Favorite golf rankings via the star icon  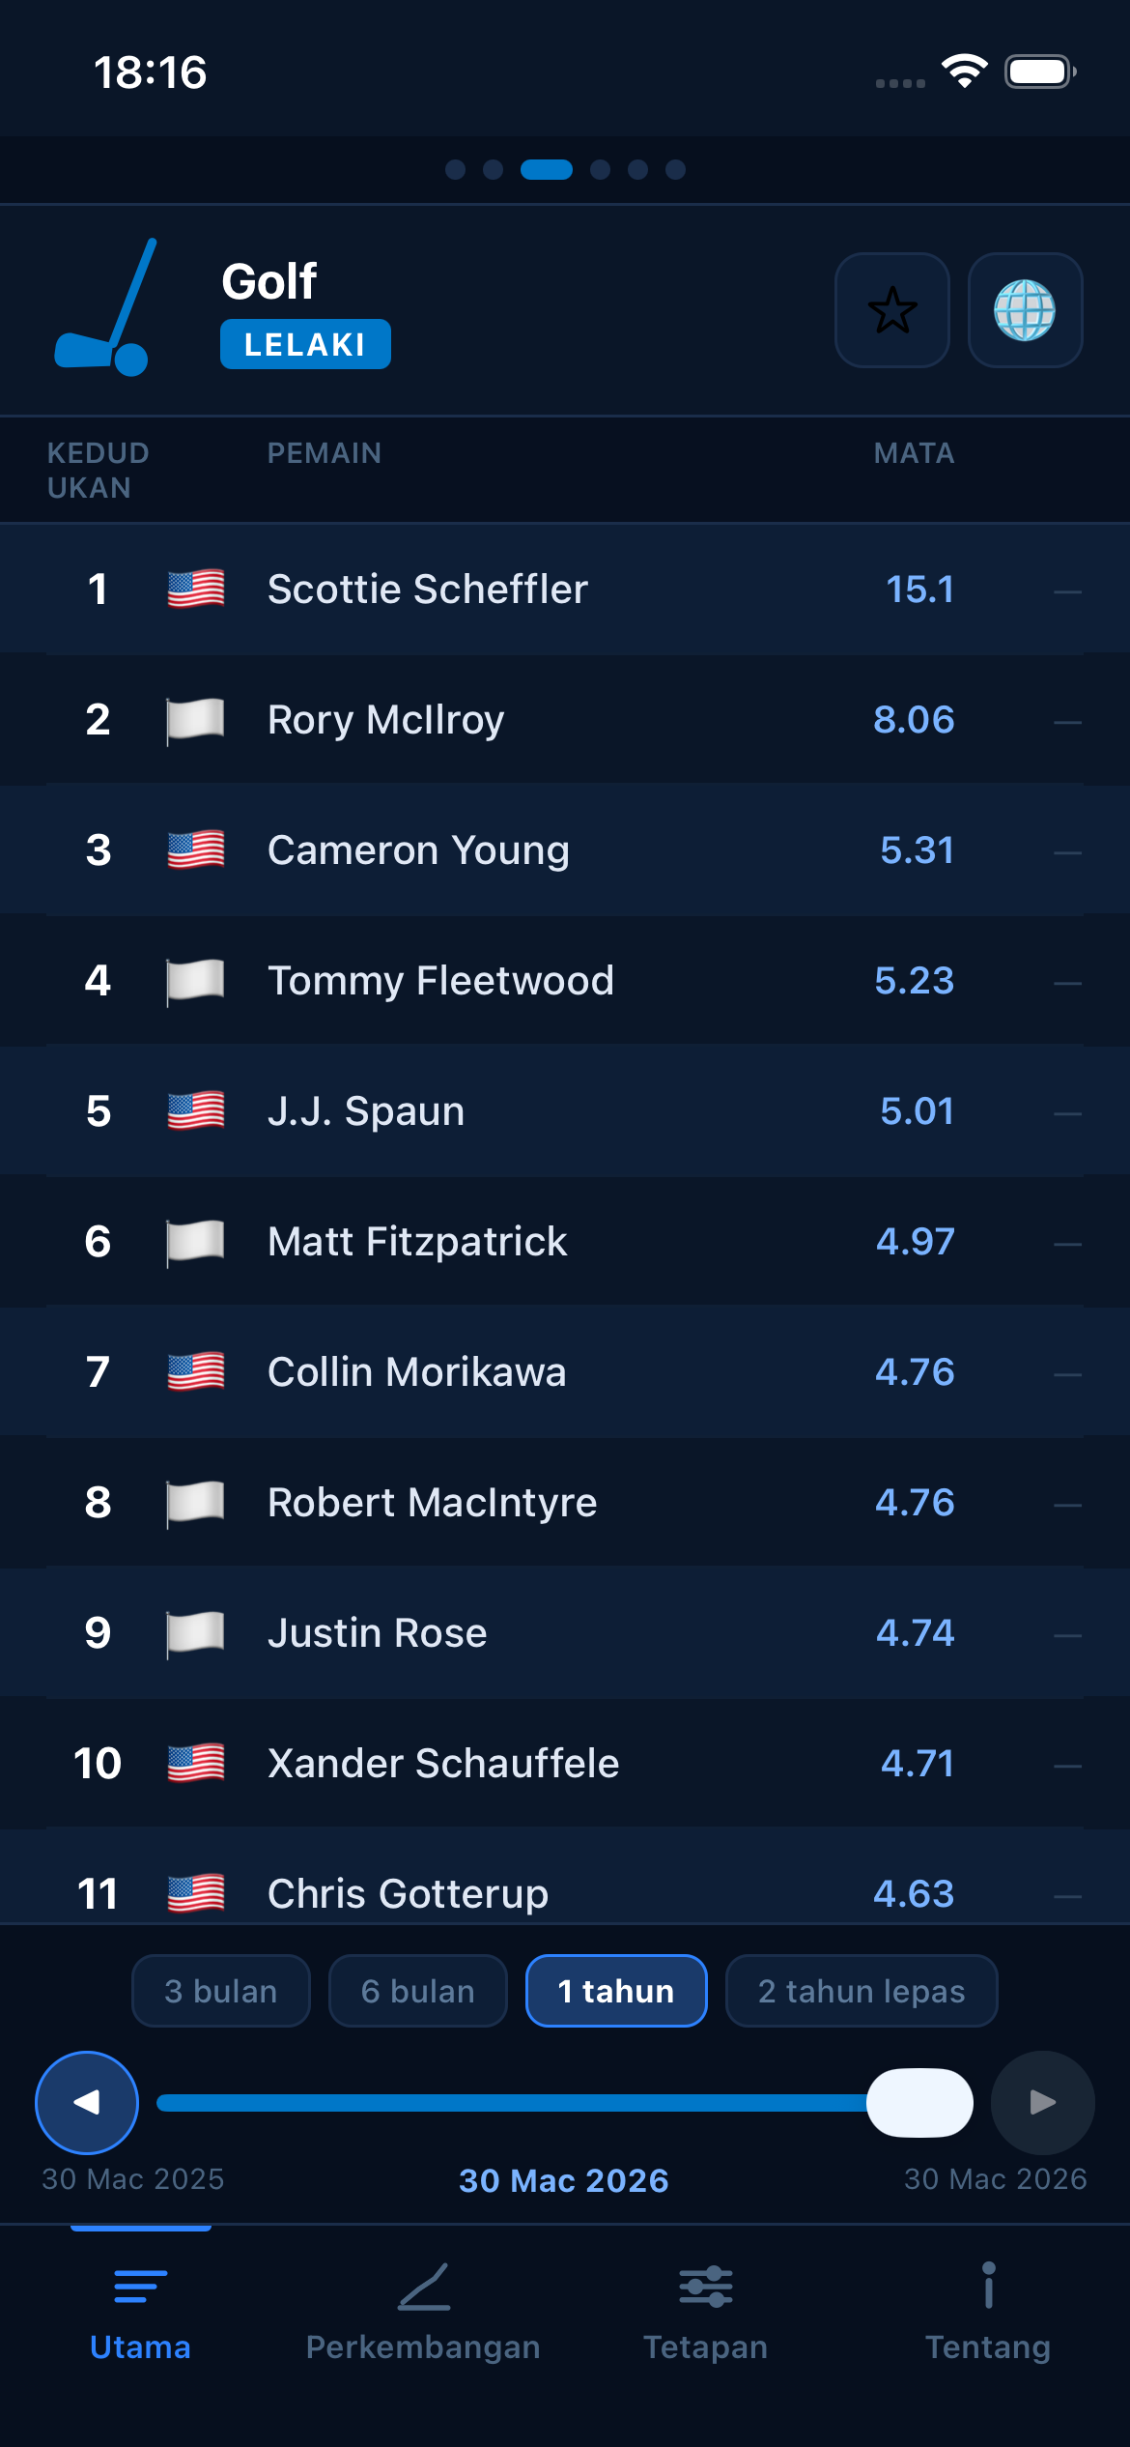click(892, 311)
